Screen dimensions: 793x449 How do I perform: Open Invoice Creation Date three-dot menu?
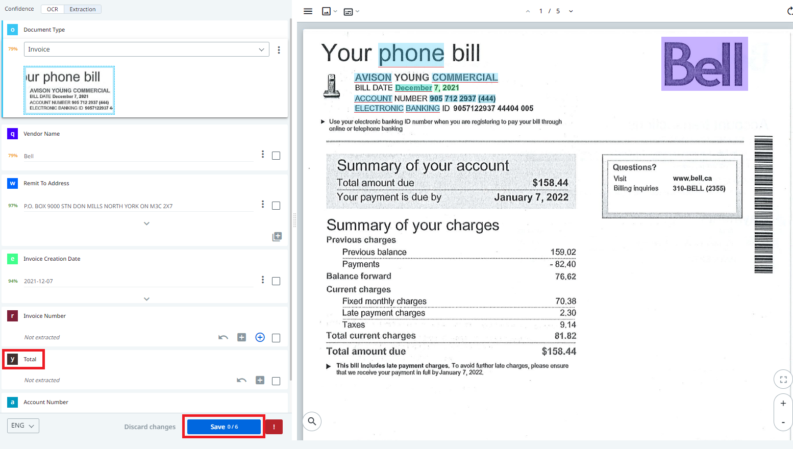coord(263,280)
